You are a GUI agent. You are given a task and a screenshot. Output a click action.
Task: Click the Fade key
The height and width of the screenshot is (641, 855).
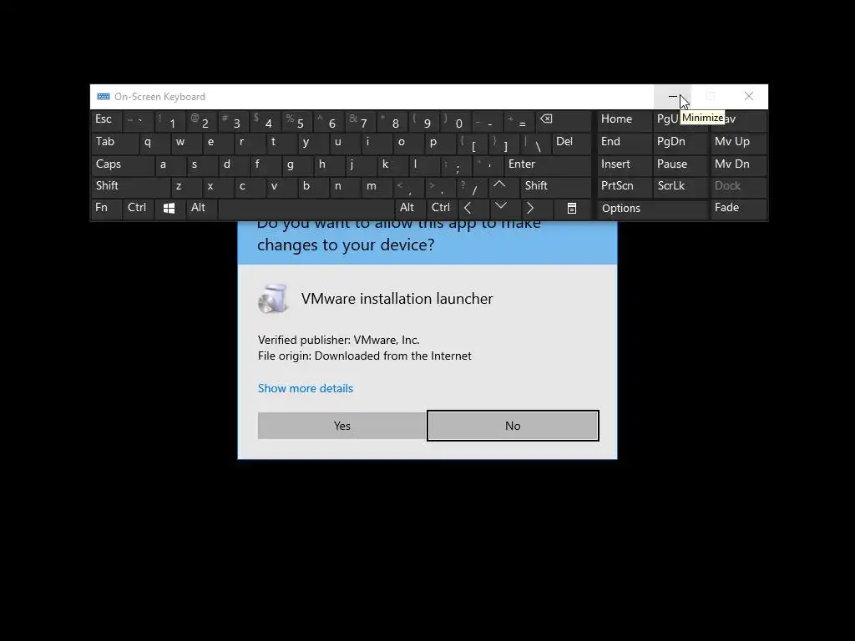(x=739, y=209)
